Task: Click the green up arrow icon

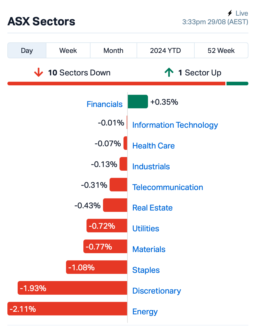Action: 169,72
